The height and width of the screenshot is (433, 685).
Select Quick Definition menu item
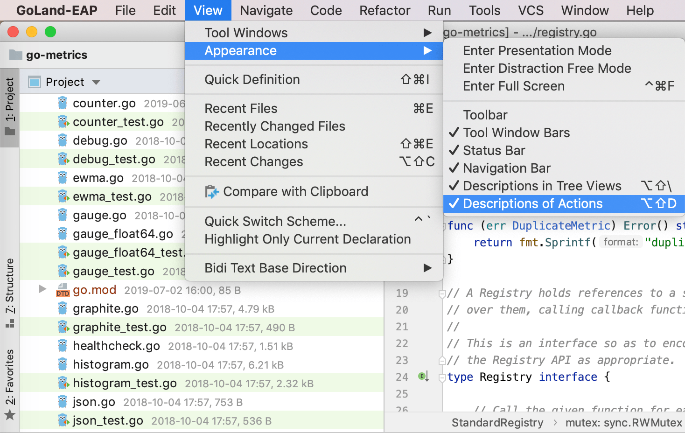314,79
